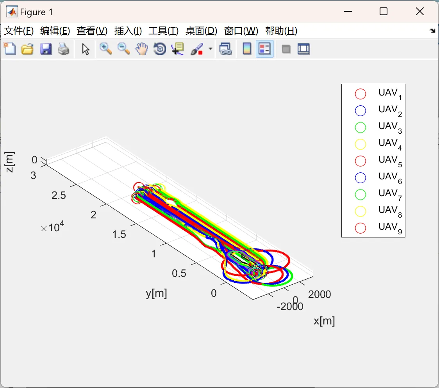
Task: Enable the Rotate 3D tool
Action: pos(160,49)
